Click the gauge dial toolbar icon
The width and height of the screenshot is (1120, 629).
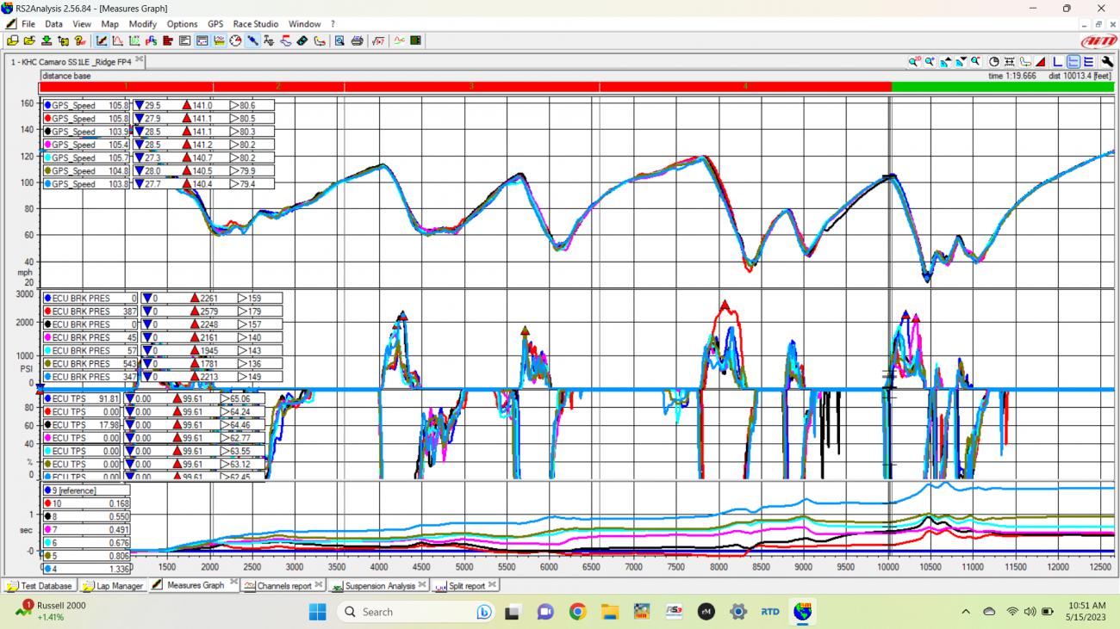[x=236, y=40]
